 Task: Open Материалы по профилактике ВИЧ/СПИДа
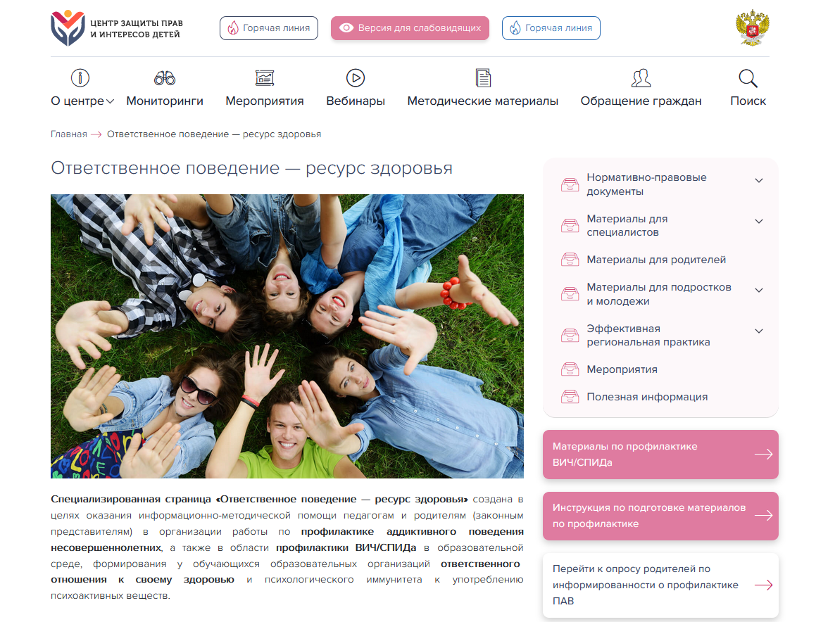660,454
